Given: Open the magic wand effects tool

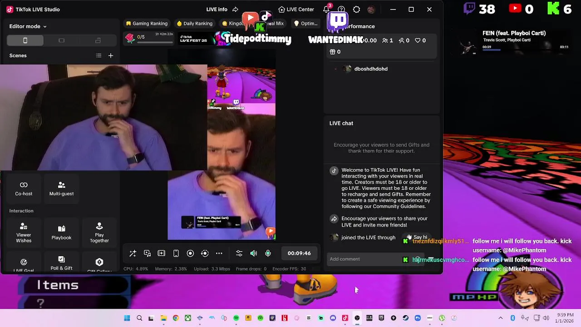Looking at the screenshot, I should (133, 253).
